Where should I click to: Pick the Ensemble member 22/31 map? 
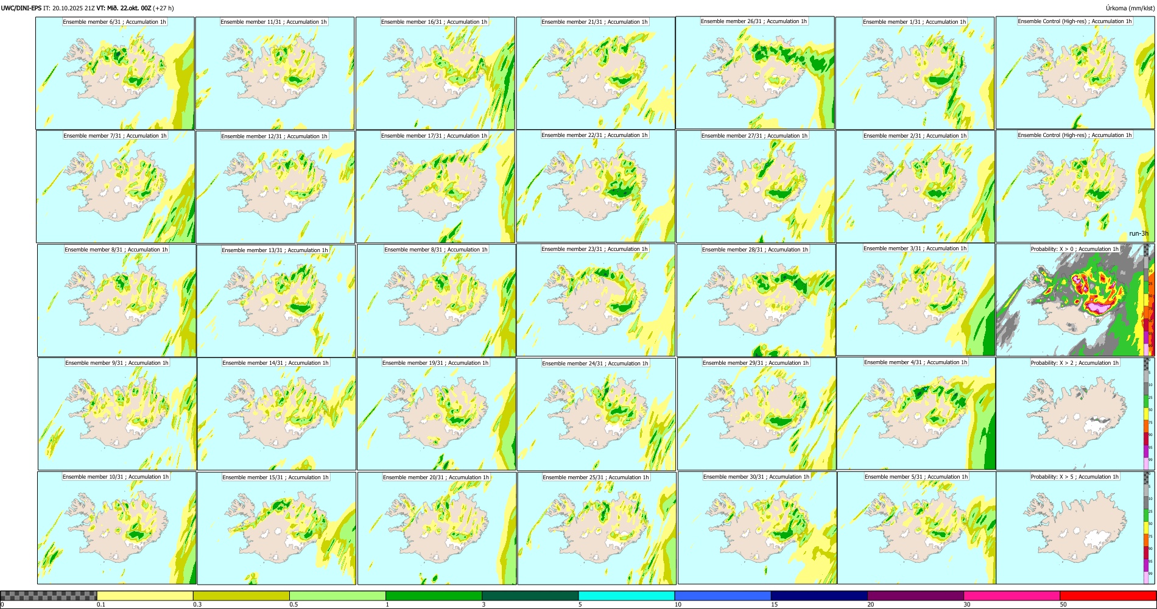(x=596, y=186)
